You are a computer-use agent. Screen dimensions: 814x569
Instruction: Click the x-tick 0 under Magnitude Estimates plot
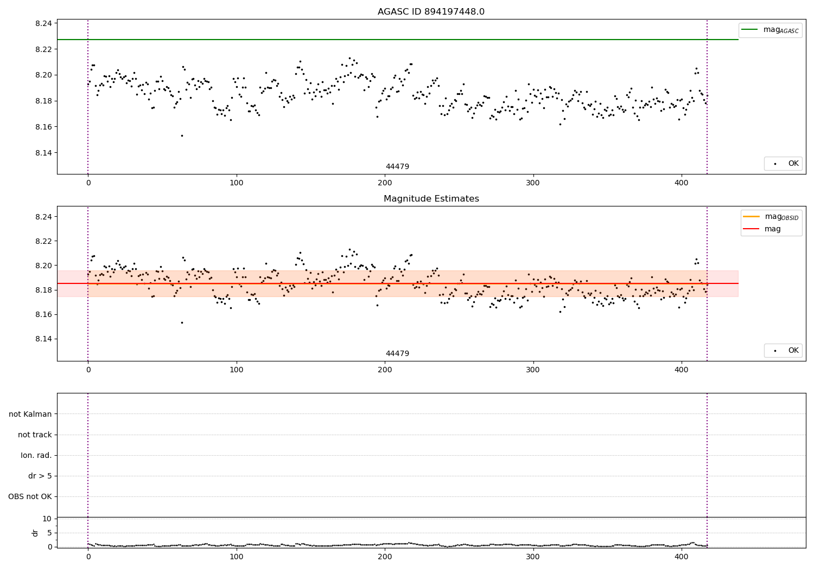coord(88,370)
